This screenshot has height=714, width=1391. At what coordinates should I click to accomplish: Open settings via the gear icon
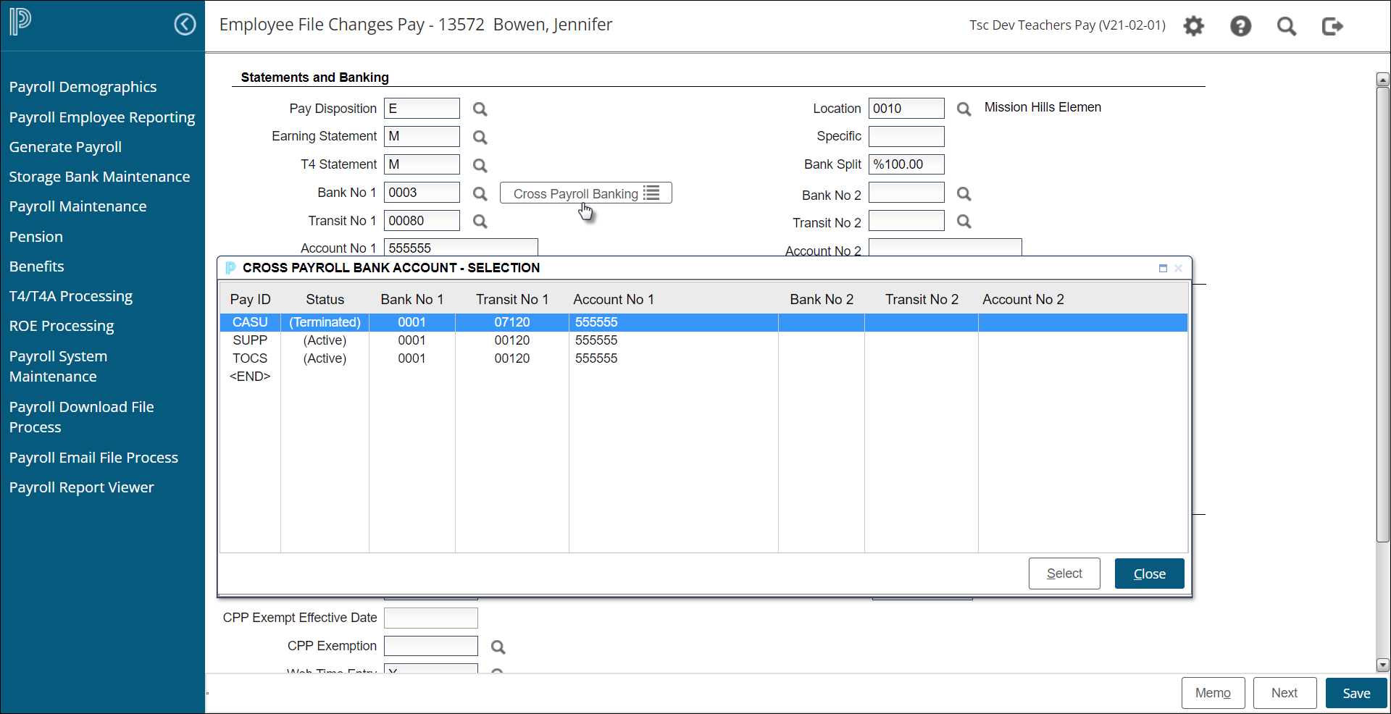pyautogui.click(x=1193, y=27)
